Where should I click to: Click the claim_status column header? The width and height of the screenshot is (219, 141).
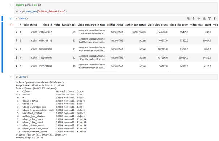click(30, 25)
